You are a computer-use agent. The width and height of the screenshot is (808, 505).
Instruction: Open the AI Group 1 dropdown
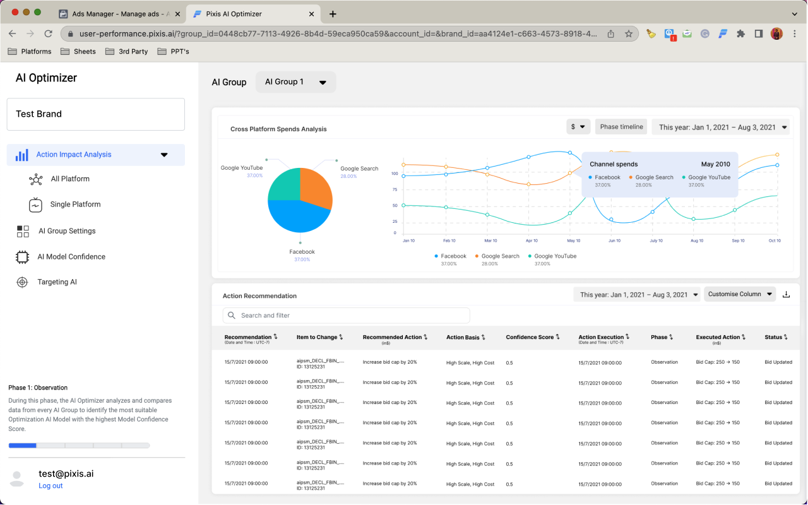[x=295, y=82]
